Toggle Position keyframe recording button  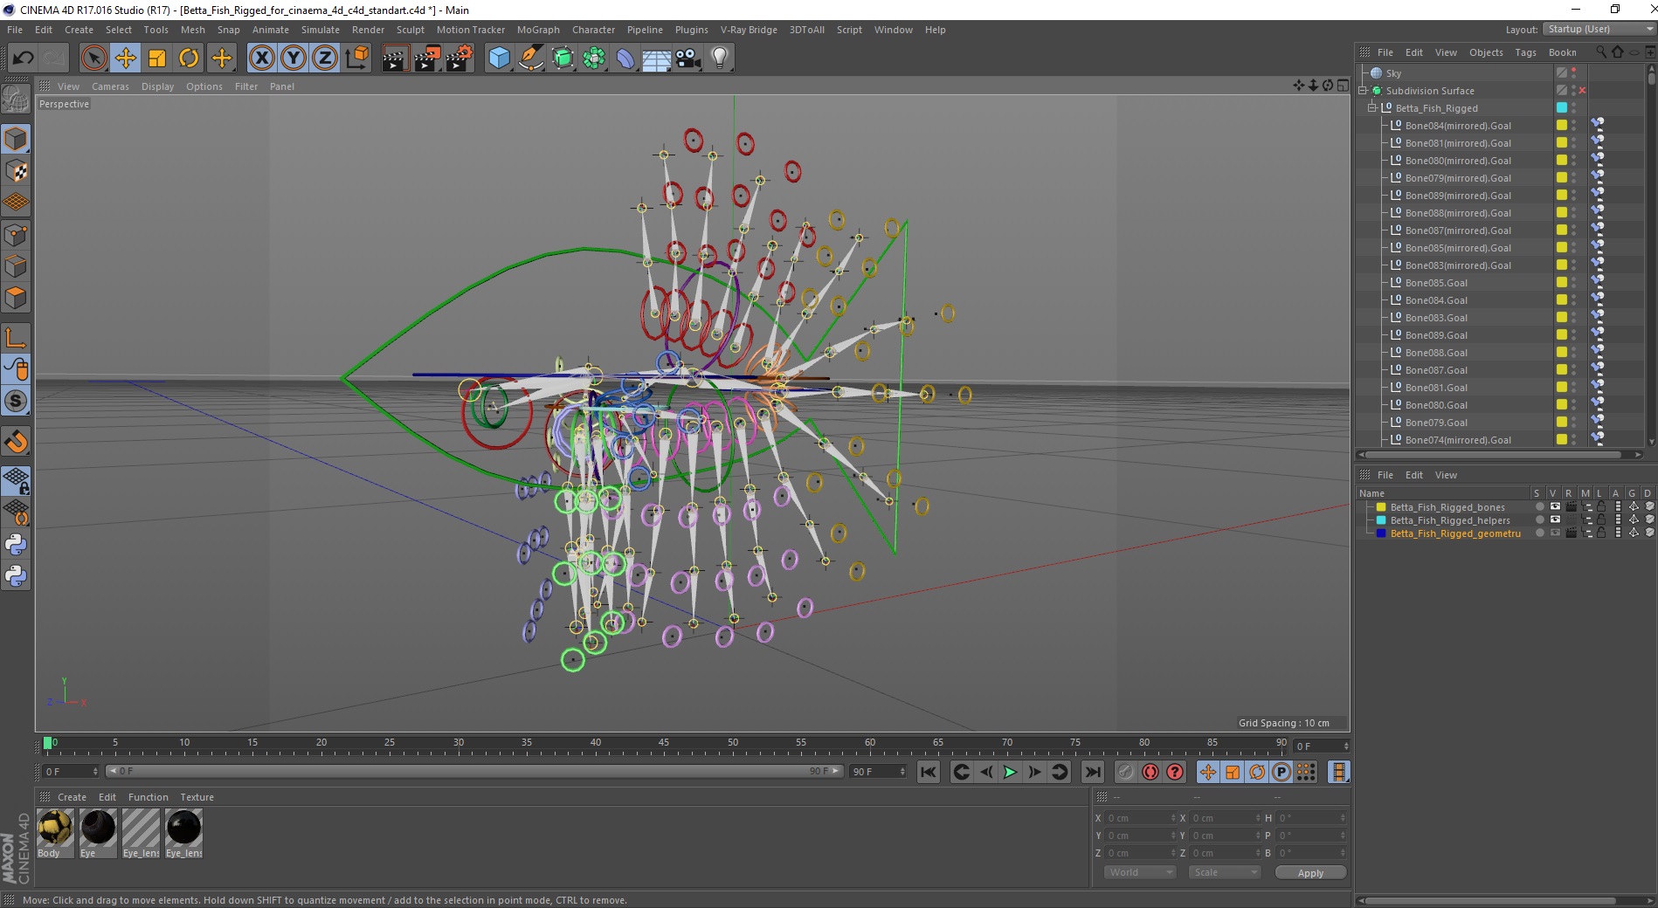pyautogui.click(x=1208, y=772)
